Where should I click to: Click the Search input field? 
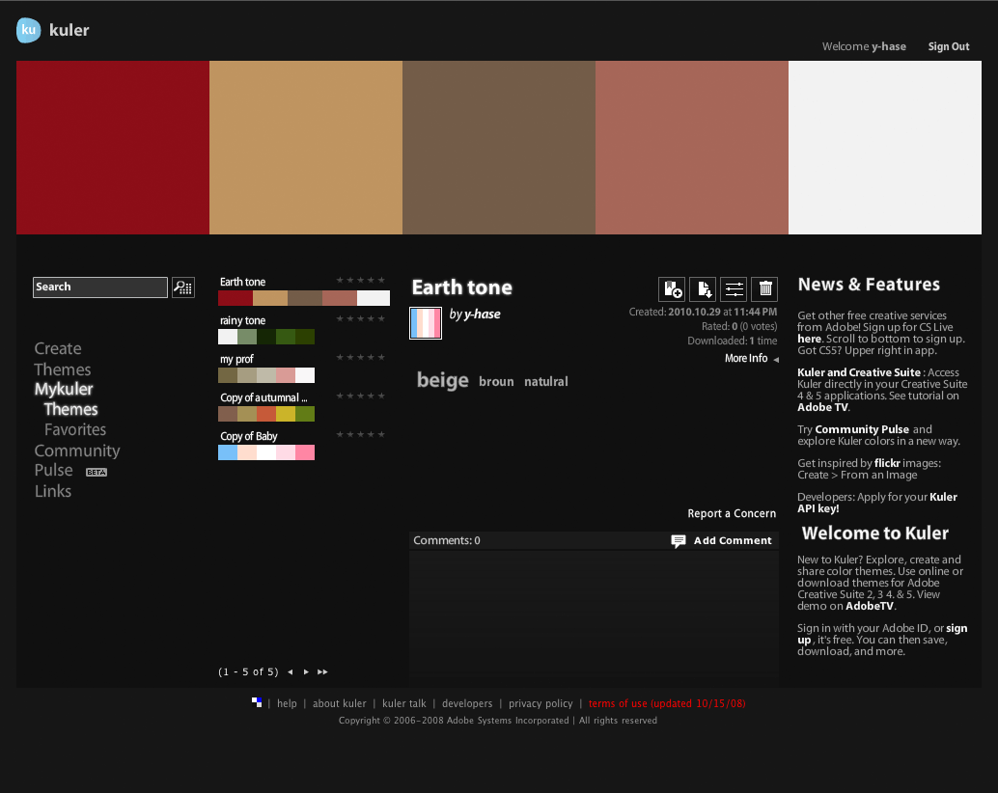pos(100,287)
